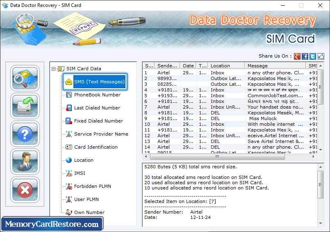Sort by the Sender column header
Screen dimensions: 330x232
click(x=167, y=66)
